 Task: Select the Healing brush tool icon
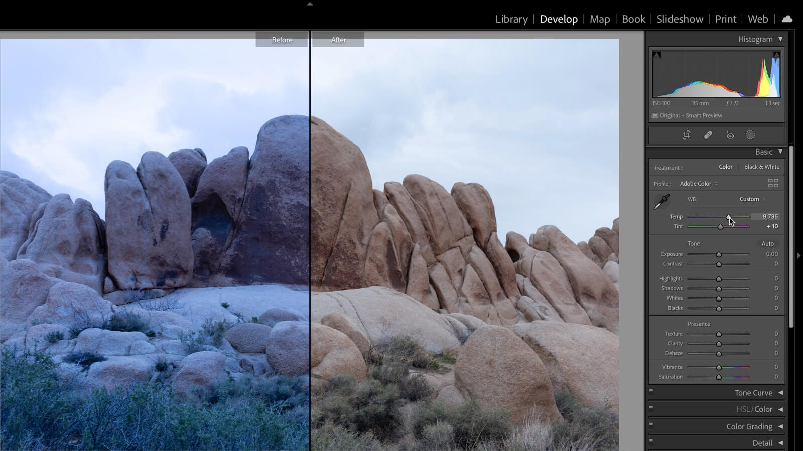coord(708,135)
